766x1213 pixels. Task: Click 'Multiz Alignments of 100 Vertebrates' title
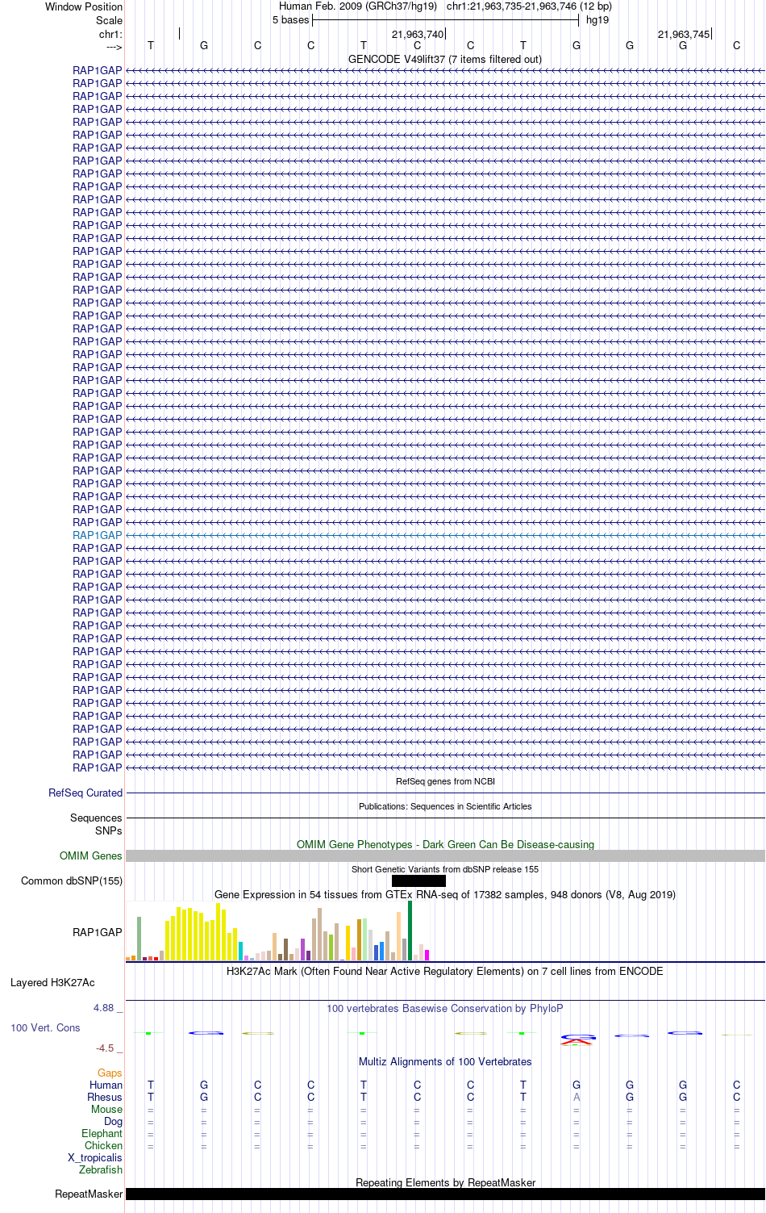coord(445,1061)
